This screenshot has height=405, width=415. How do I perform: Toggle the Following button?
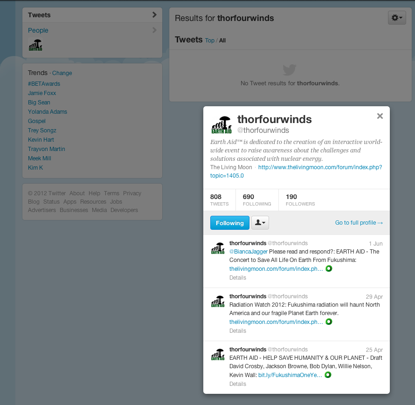coord(229,223)
